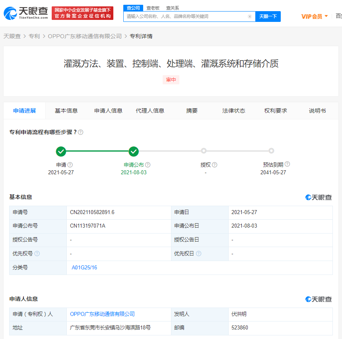This screenshot has width=342, height=339.
Task: Select the 查老板 search mode tab
Action: tap(153, 8)
